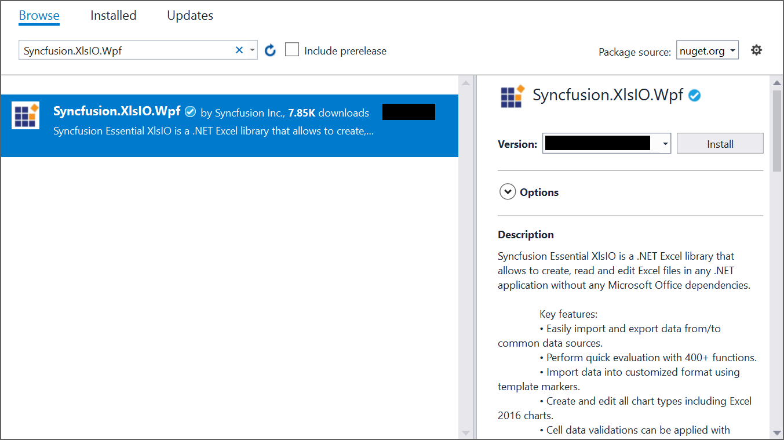
Task: Click the details pane scrollbar thumb
Action: 777,131
